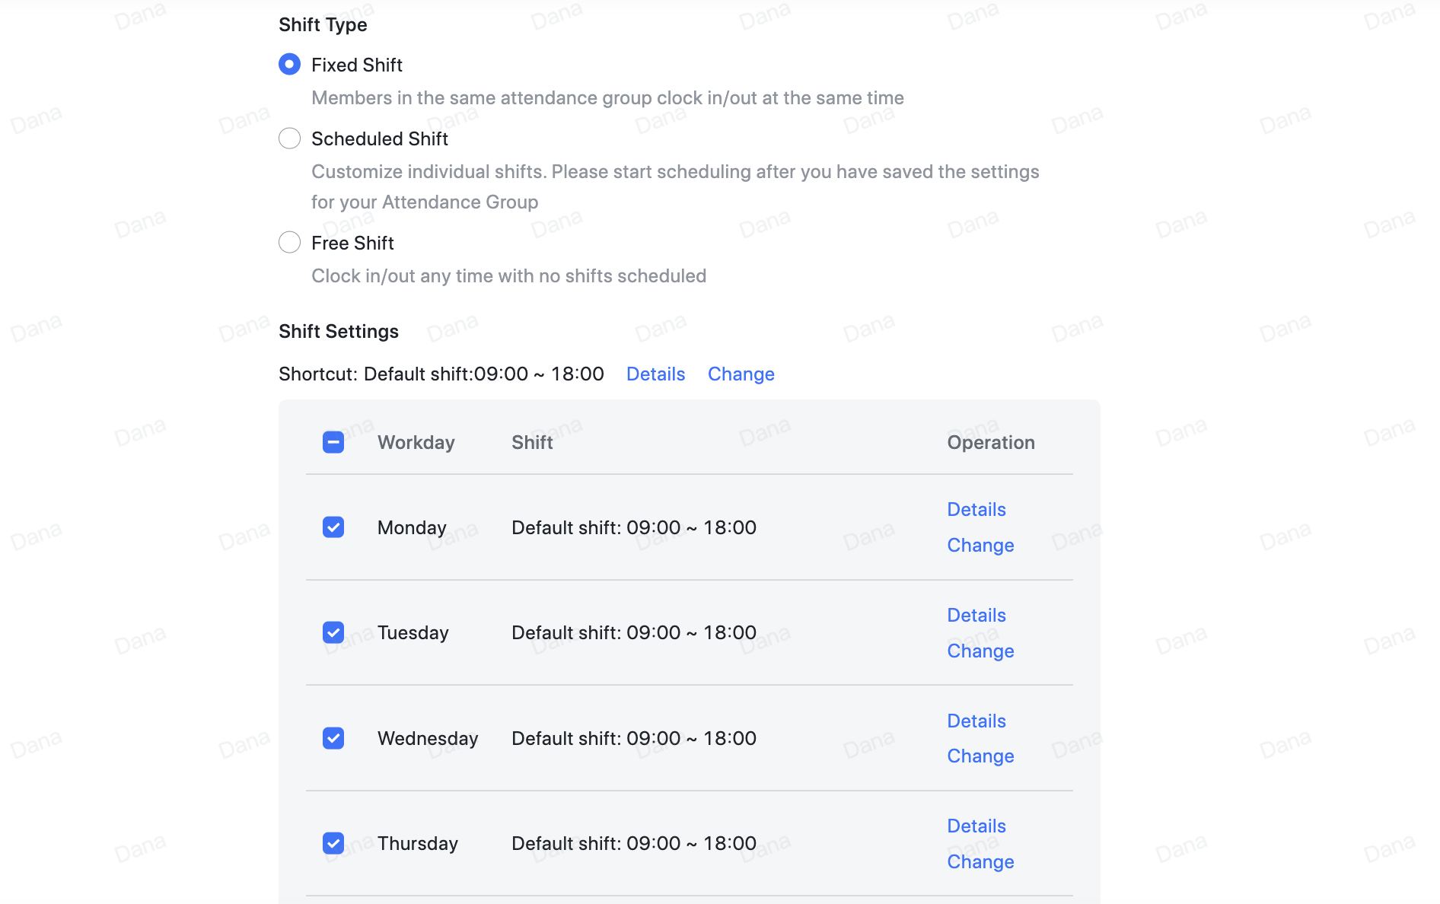Change Monday's shift
This screenshot has height=904, width=1440.
point(980,545)
